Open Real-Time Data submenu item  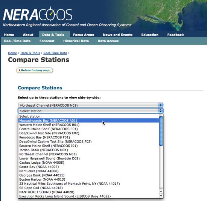tap(17, 41)
